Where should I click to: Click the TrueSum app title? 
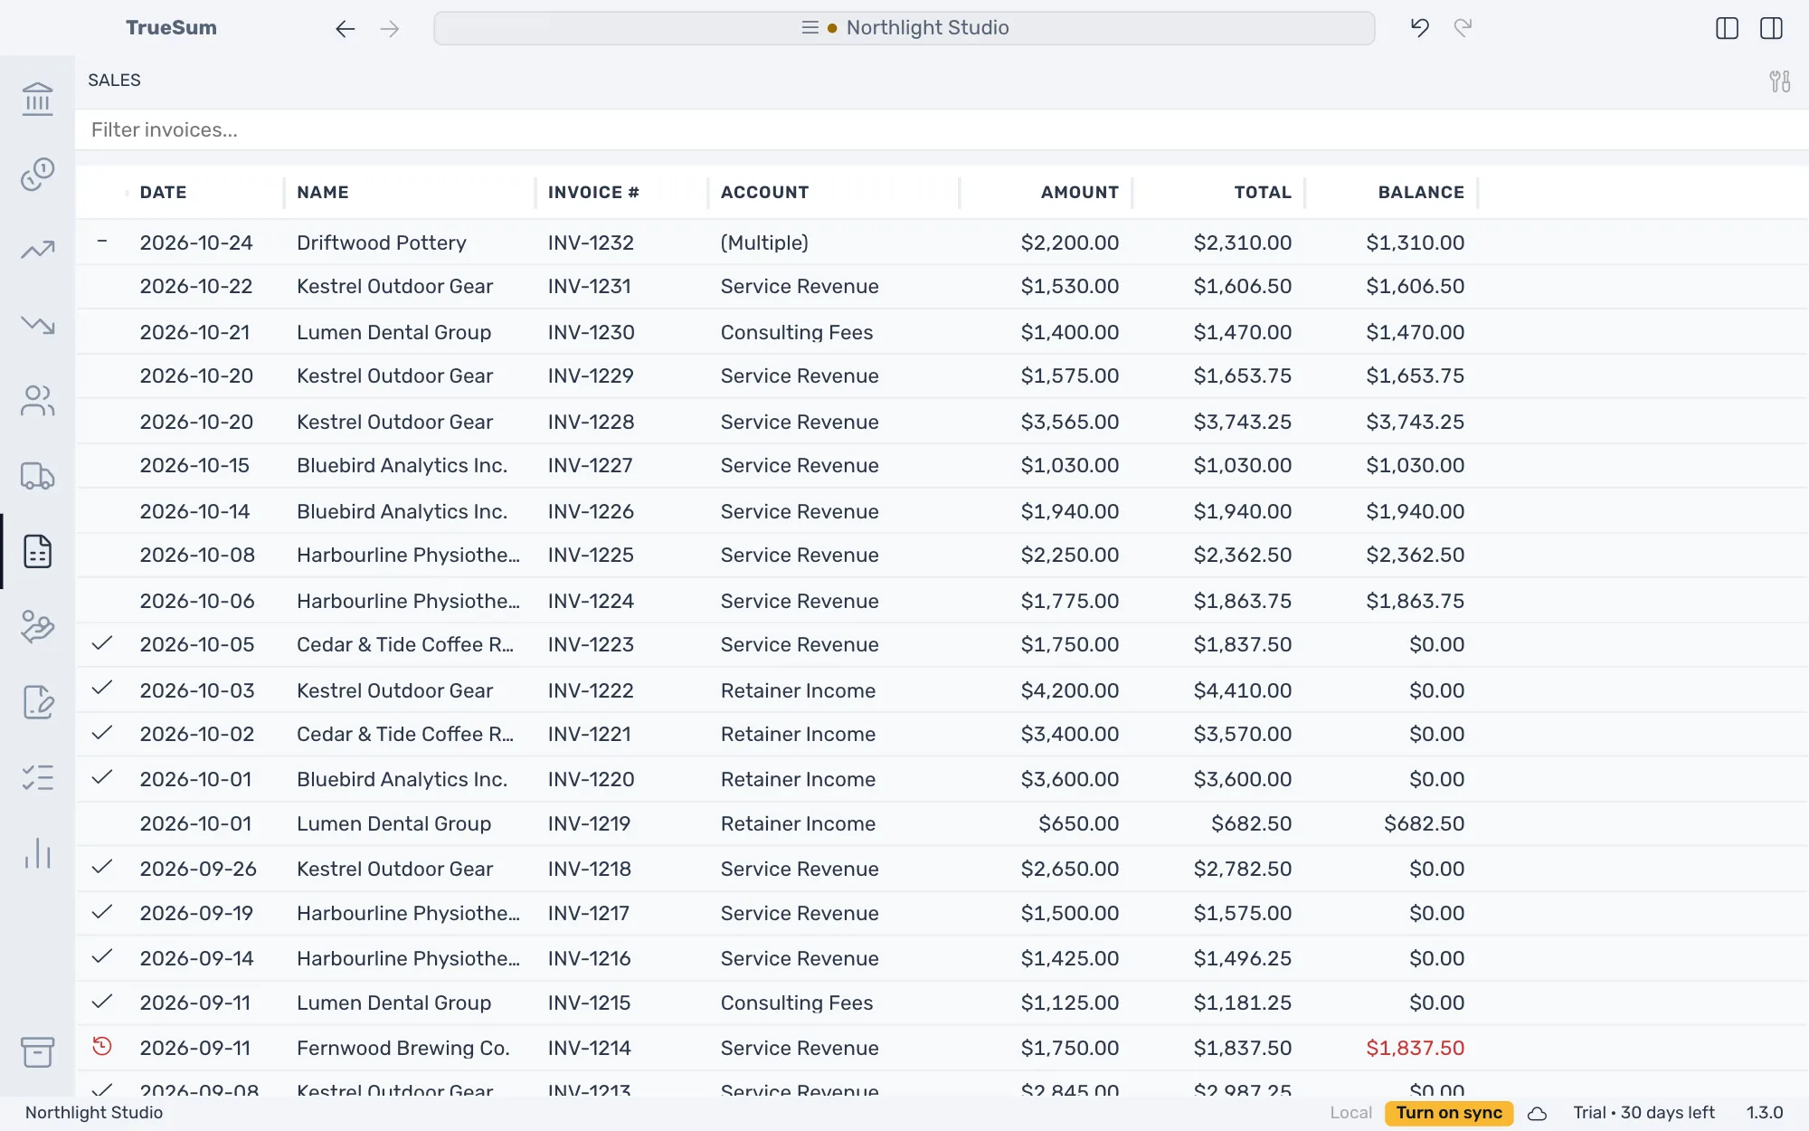tap(171, 28)
